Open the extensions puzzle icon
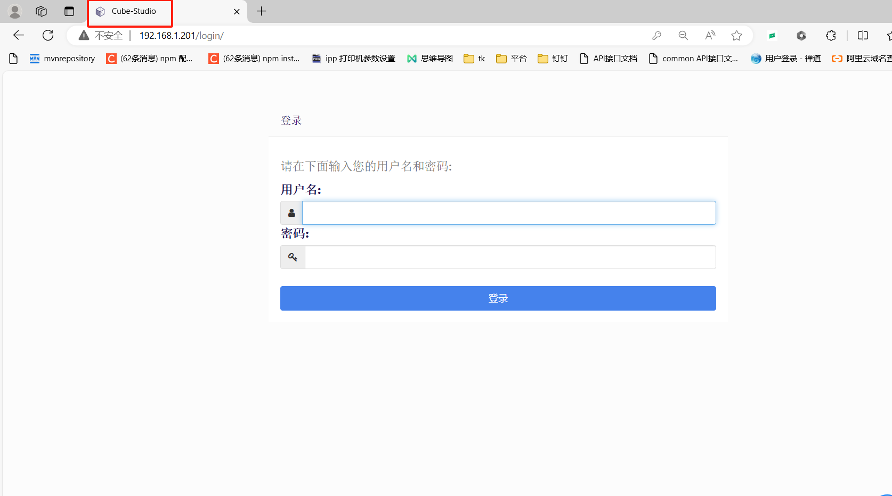The image size is (892, 496). [x=831, y=36]
